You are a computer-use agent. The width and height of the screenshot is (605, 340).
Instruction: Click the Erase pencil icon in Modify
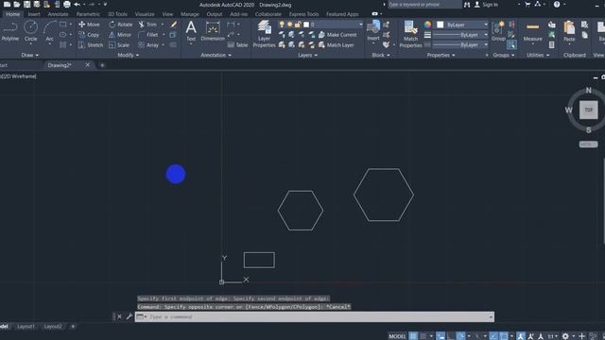[174, 25]
